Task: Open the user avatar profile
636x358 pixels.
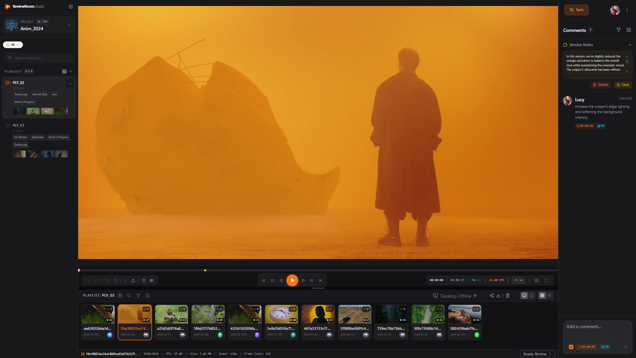Action: tap(615, 10)
